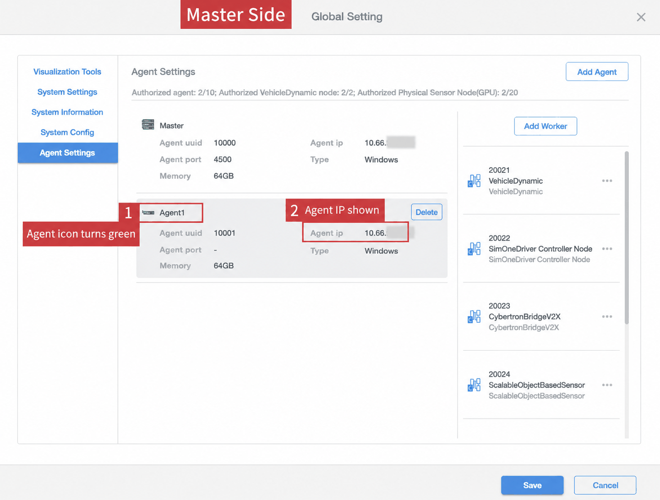Select worker ID 20024 text
The width and height of the screenshot is (660, 500).
click(x=499, y=374)
